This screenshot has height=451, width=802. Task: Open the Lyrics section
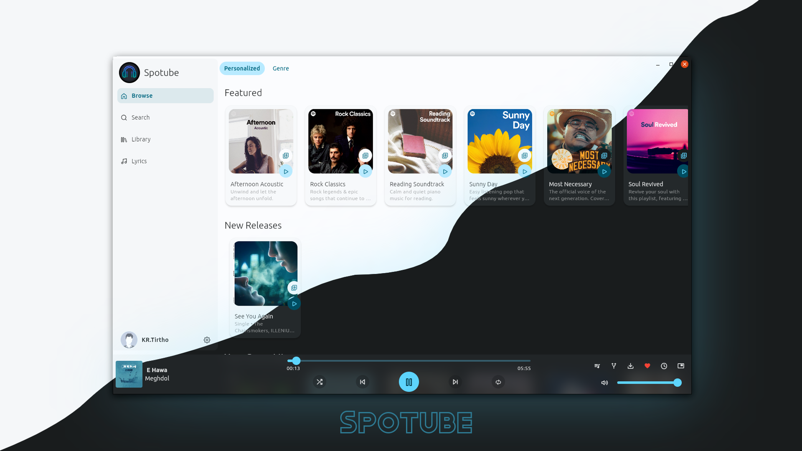[x=139, y=161]
